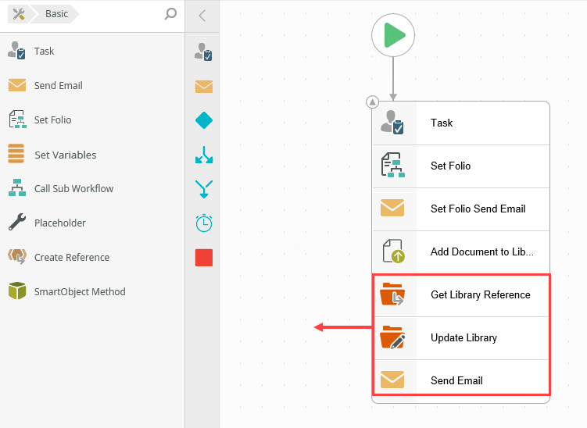
Task: Select the red square End icon
Action: (204, 258)
